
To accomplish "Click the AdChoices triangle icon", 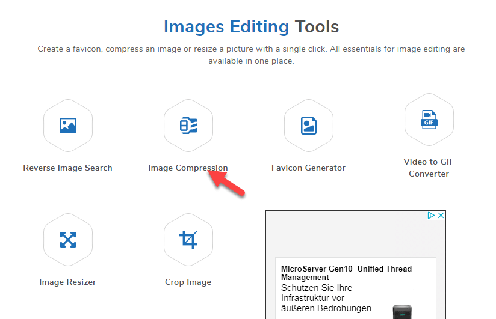I will pyautogui.click(x=431, y=216).
